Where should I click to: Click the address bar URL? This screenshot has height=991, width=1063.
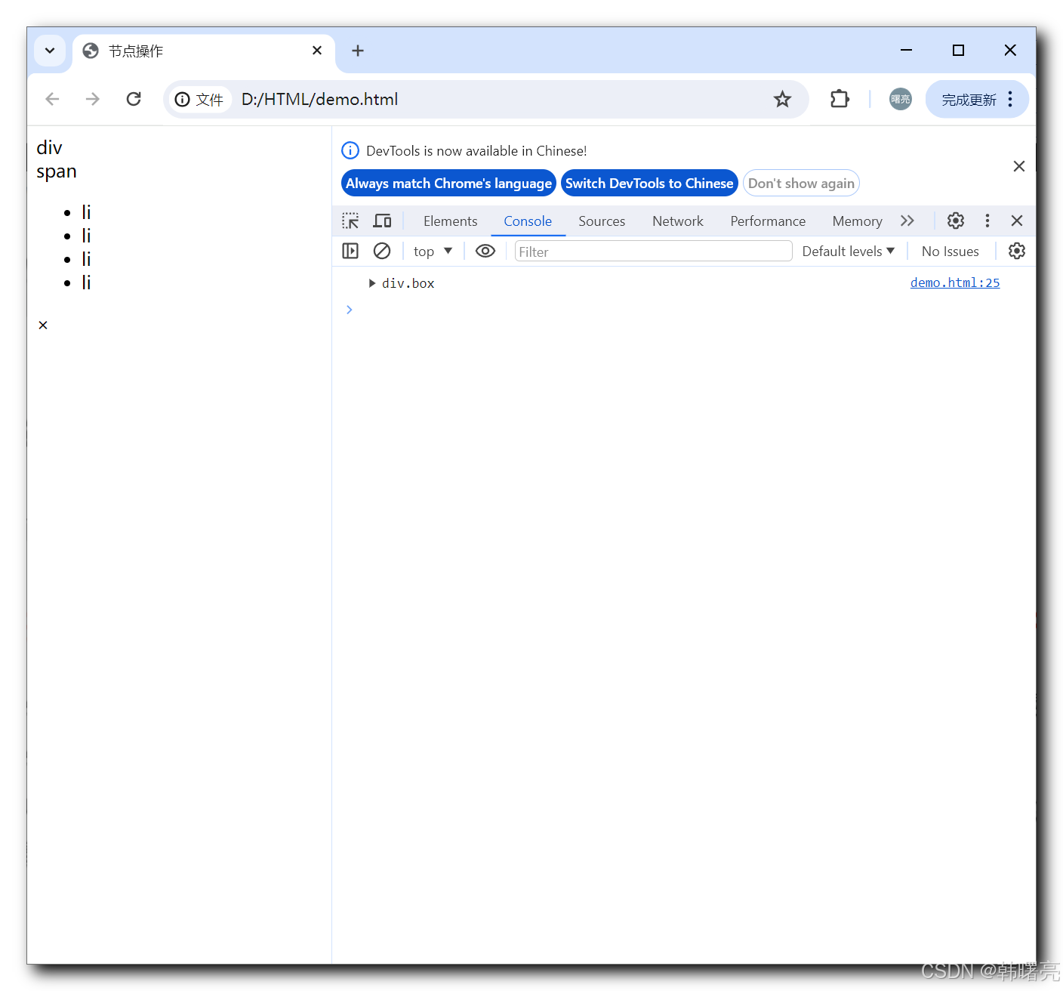click(x=319, y=99)
